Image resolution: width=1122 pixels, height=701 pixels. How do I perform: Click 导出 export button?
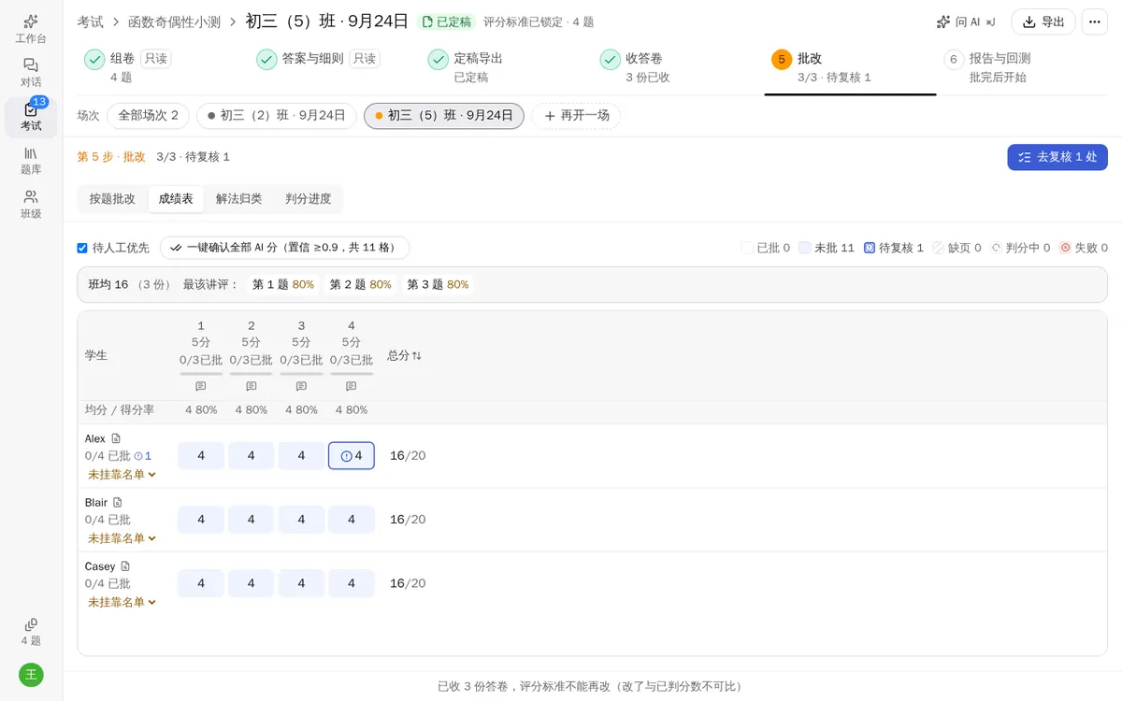(1043, 21)
